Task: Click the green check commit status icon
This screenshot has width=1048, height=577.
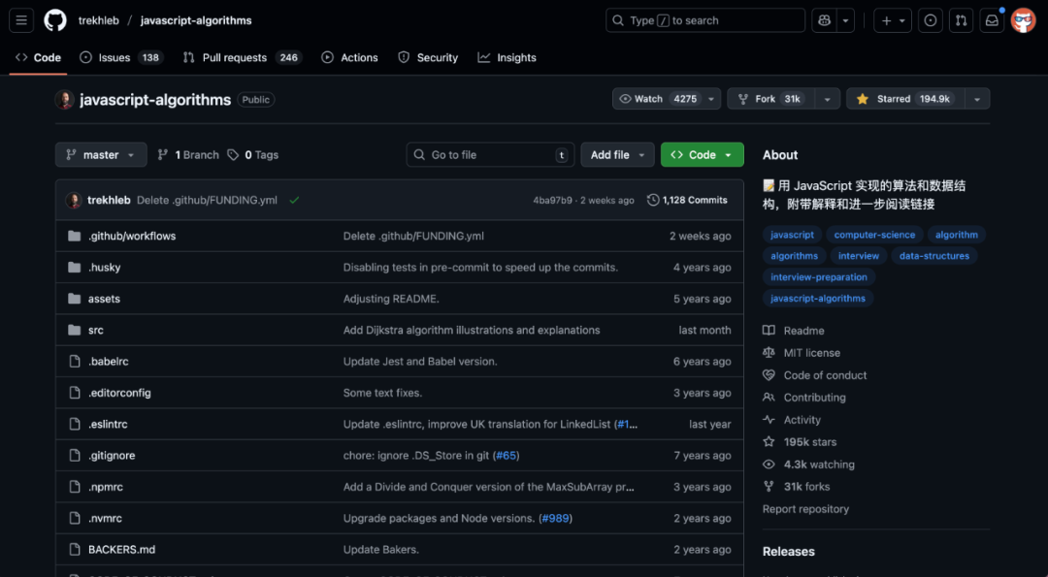Action: [x=294, y=201]
